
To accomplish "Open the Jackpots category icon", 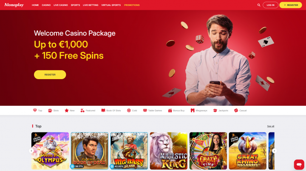I will [x=215, y=110].
